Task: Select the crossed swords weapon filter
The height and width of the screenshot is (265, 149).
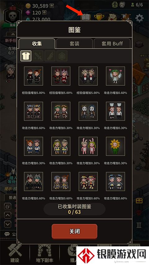Action: [x=38, y=56]
